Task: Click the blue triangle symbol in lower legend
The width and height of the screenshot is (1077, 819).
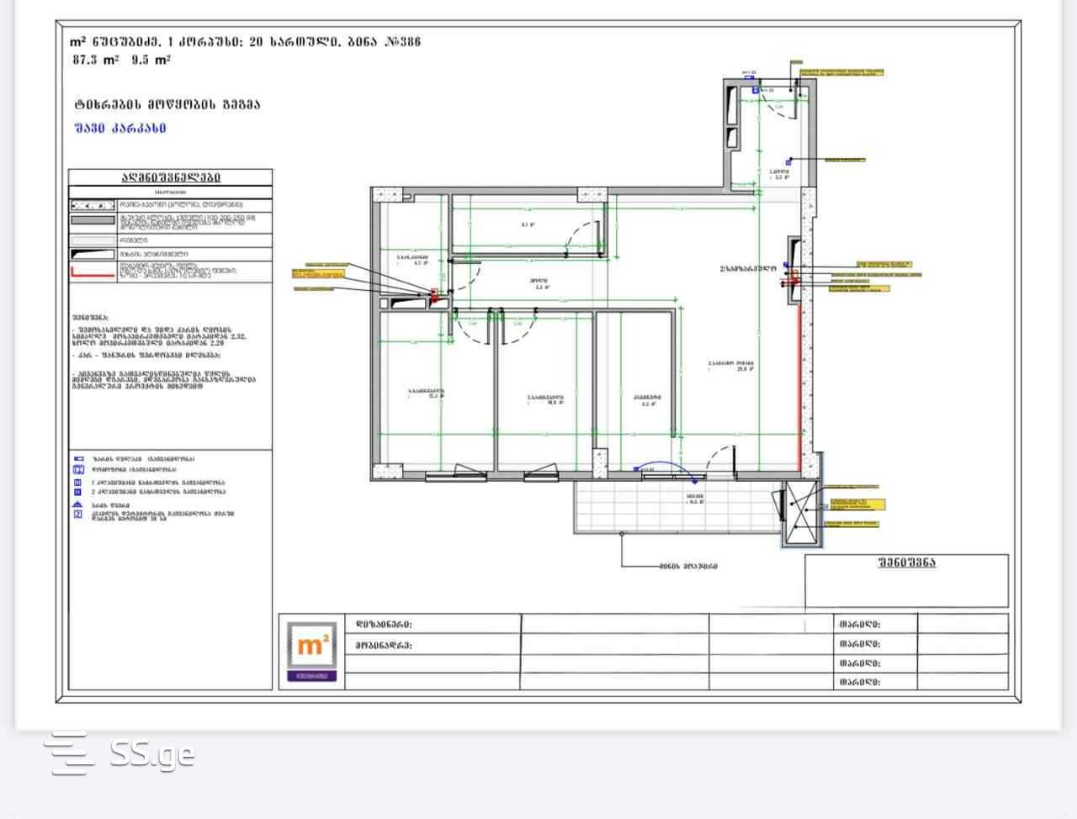Action: (x=78, y=505)
